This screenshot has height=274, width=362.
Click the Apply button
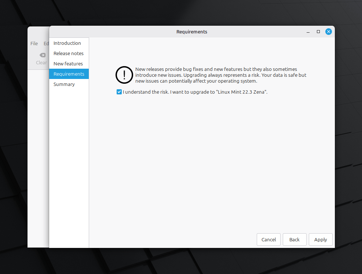pyautogui.click(x=321, y=239)
